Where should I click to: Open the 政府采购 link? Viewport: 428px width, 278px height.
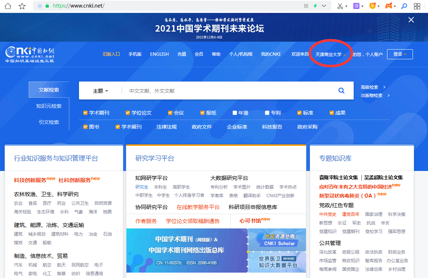pos(307,127)
